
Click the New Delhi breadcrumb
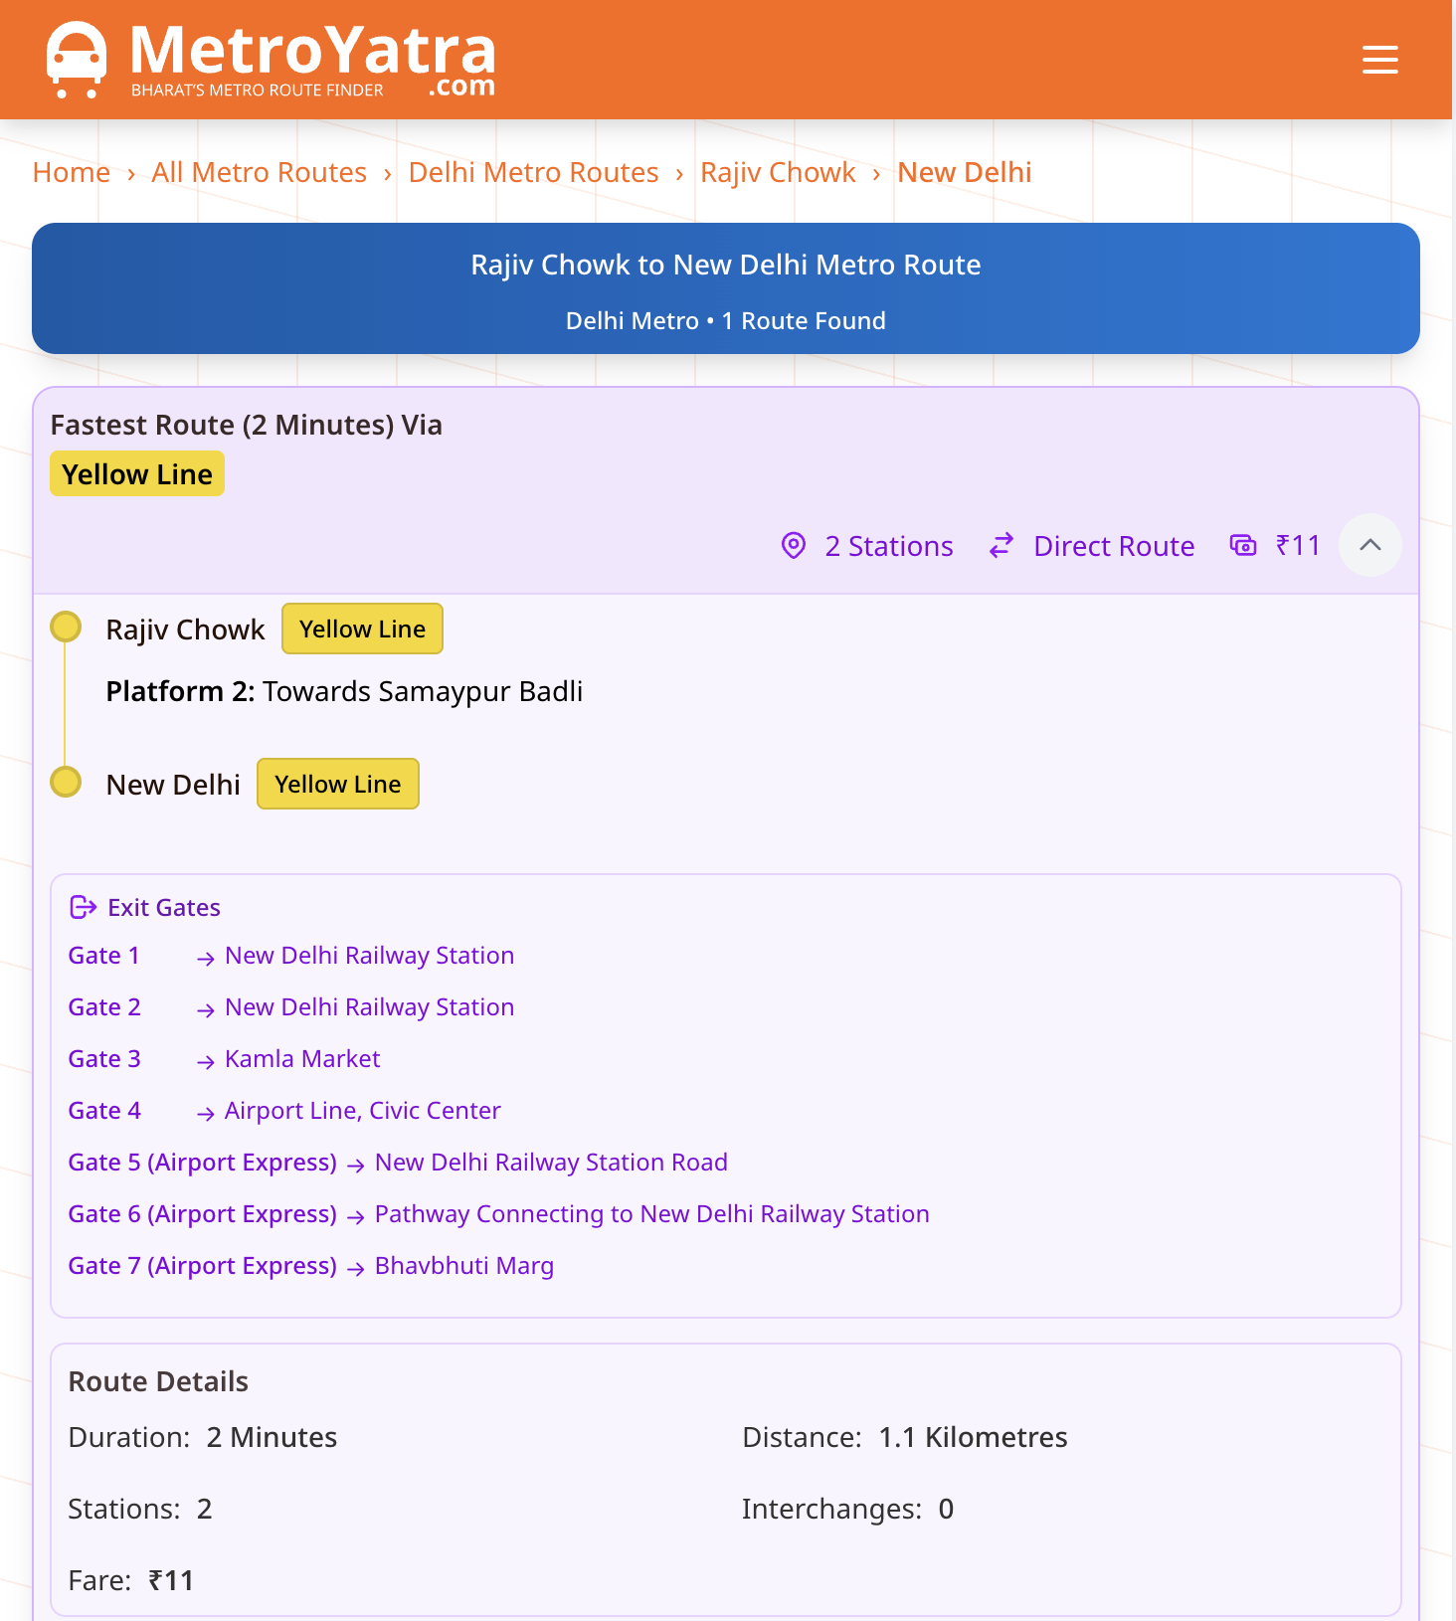(x=965, y=172)
